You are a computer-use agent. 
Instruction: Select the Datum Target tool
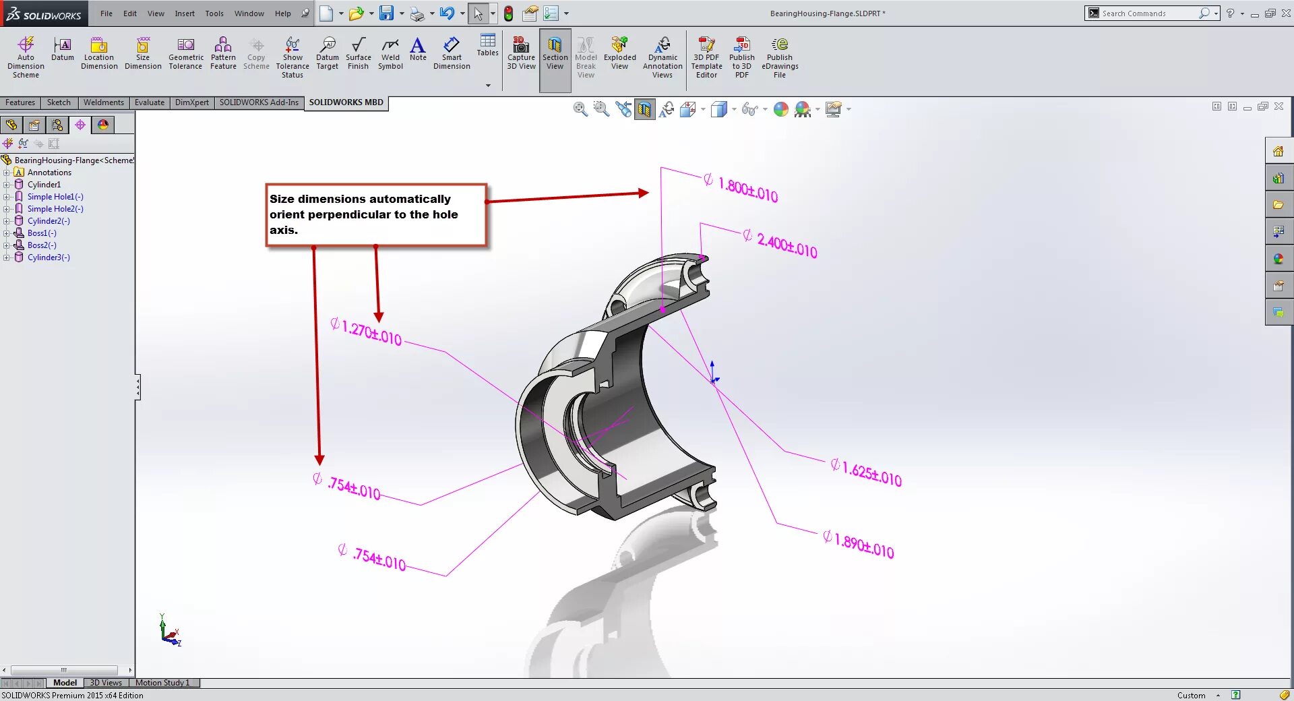coord(328,55)
